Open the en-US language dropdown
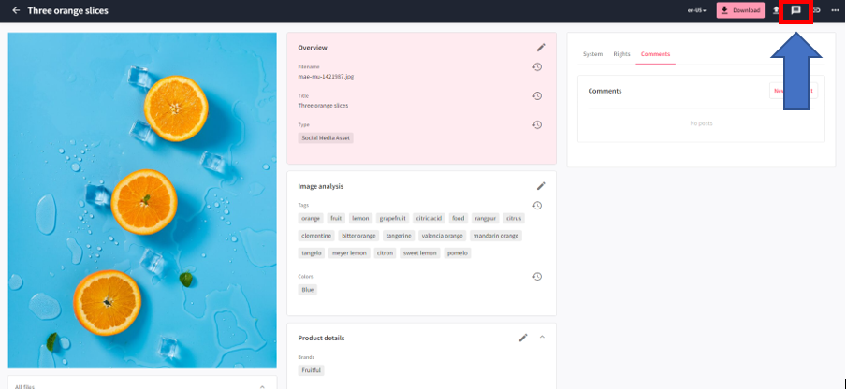Screen dimensions: 846x389 (x=696, y=10)
